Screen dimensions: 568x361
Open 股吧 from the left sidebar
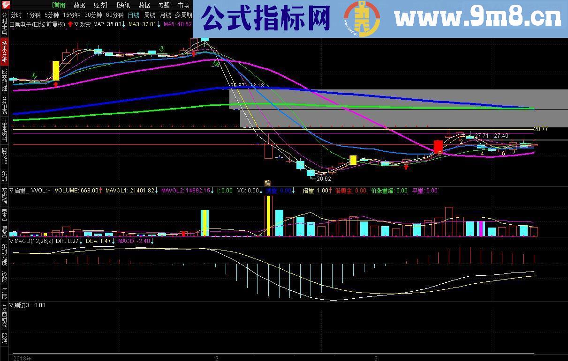click(x=4, y=339)
